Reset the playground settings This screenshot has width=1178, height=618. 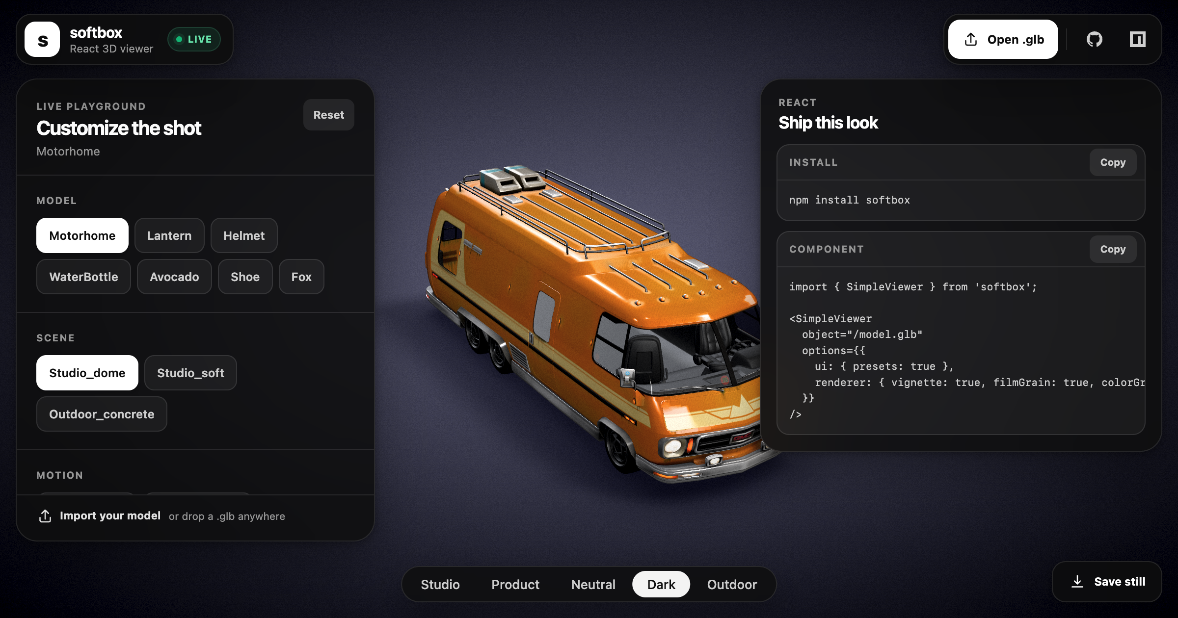click(329, 115)
